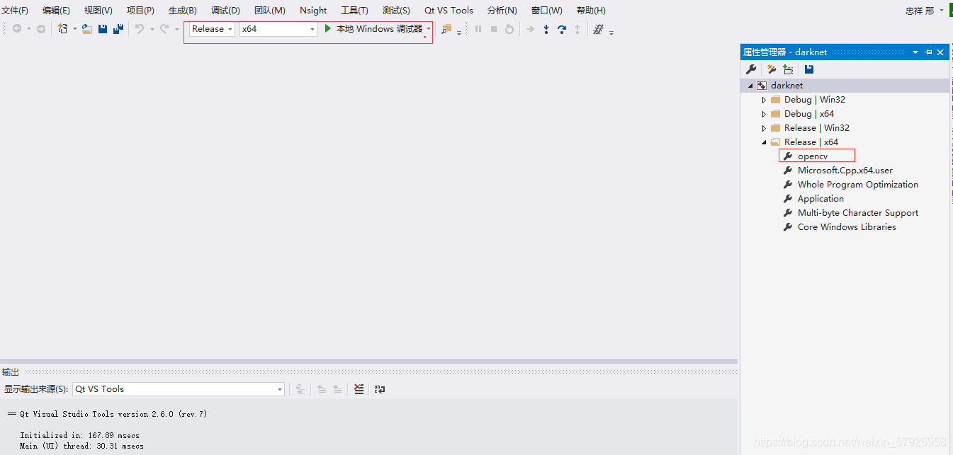The height and width of the screenshot is (455, 953).
Task: Click the Show Next Statement arrow icon
Action: 530,29
